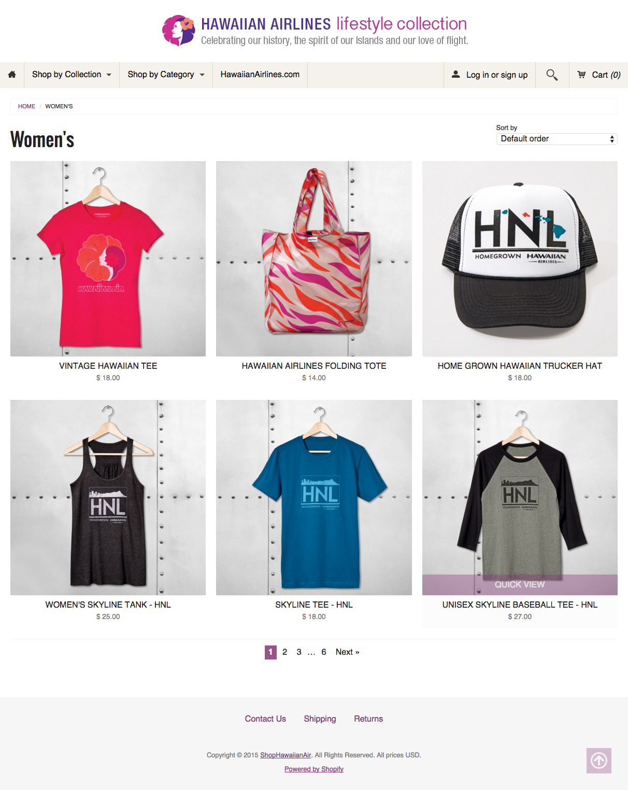
Task: Click the shopping cart icon
Action: (582, 75)
